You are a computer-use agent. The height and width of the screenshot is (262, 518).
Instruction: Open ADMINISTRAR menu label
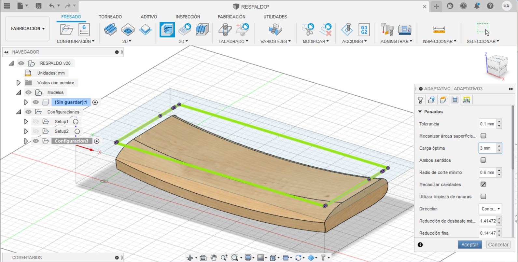pyautogui.click(x=396, y=41)
